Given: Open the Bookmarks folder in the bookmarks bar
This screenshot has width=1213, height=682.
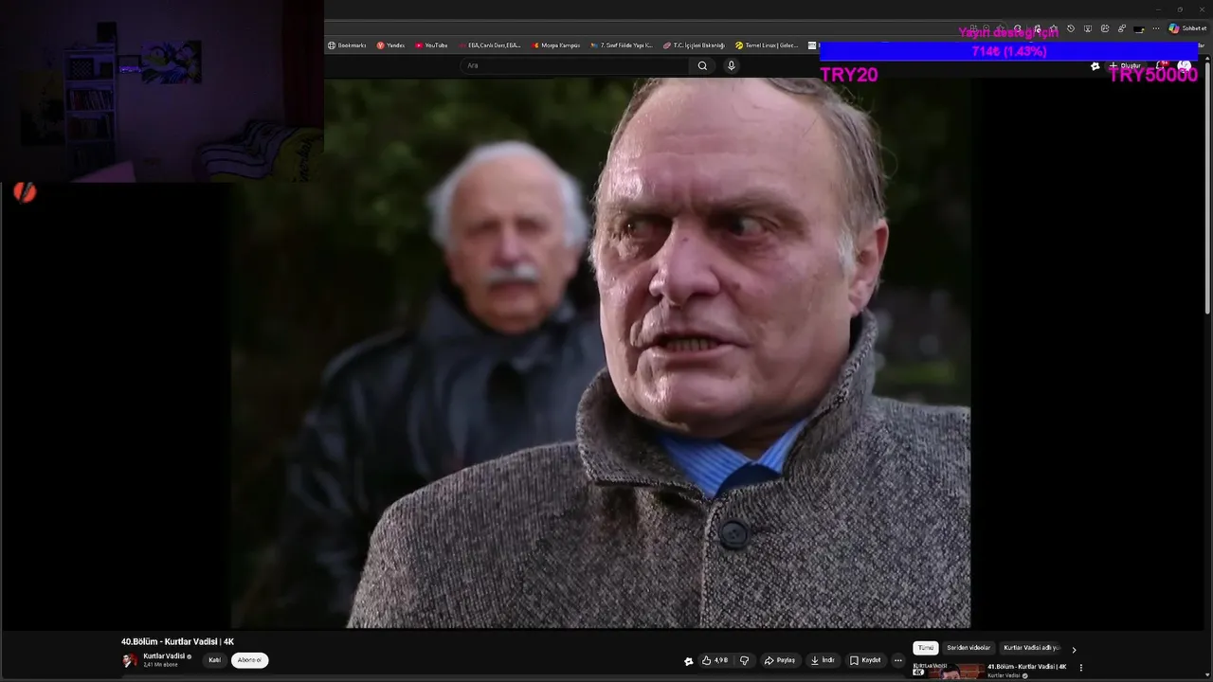Looking at the screenshot, I should pos(347,45).
